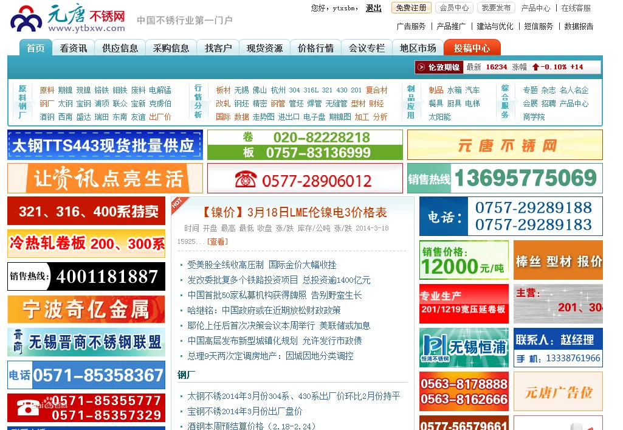The image size is (623, 430).
Task: Open the 投稿中心 tab
Action: tap(472, 47)
